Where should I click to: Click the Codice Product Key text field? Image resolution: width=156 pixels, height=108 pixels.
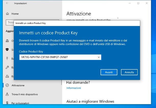58,57
